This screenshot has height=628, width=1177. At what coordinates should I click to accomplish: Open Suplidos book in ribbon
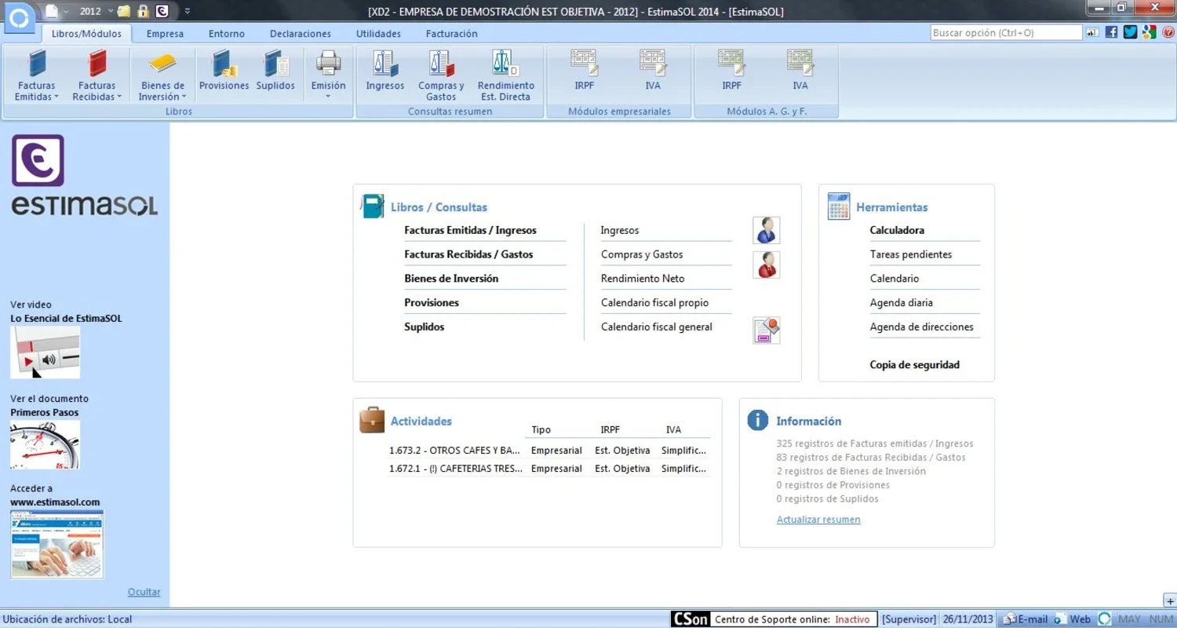(x=275, y=71)
